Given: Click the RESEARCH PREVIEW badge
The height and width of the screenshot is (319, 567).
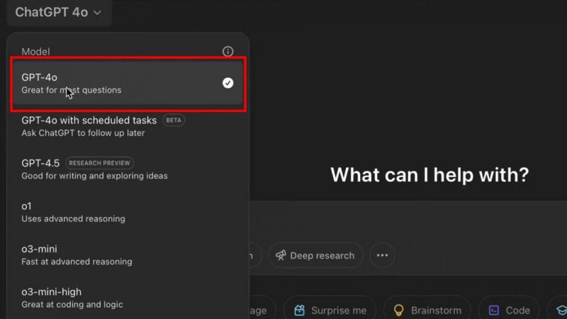Looking at the screenshot, I should pos(99,163).
